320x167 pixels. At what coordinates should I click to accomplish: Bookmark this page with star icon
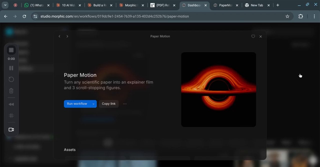pyautogui.click(x=287, y=16)
